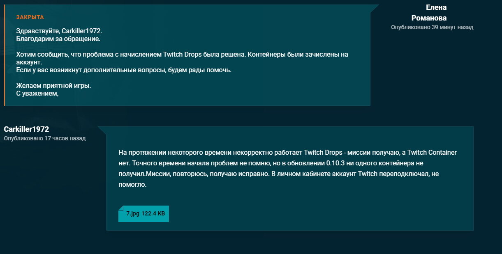The width and height of the screenshot is (502, 254).
Task: Click the folded-corner file icon on attachment
Action: click(x=121, y=209)
